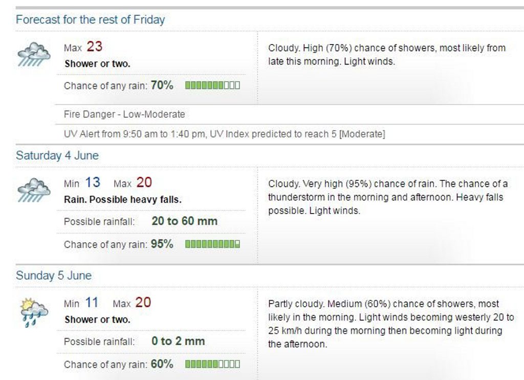Click the Sunday sun and showers icon

point(34,312)
